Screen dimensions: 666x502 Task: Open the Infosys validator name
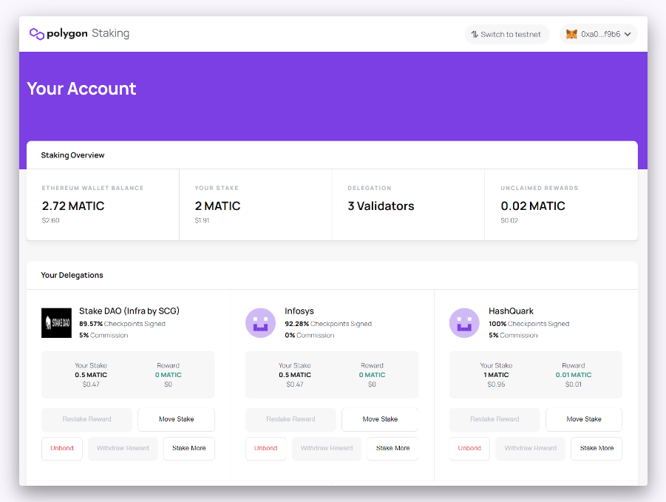299,311
